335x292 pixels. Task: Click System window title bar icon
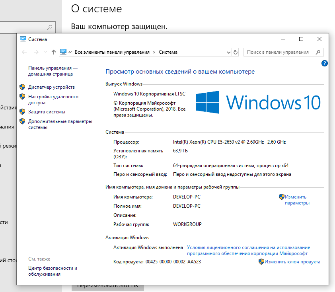(x=23, y=39)
